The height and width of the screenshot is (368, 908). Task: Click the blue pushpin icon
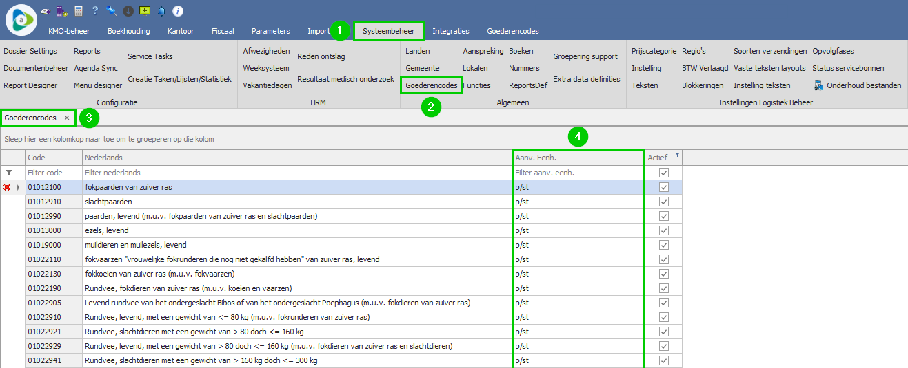[x=112, y=10]
